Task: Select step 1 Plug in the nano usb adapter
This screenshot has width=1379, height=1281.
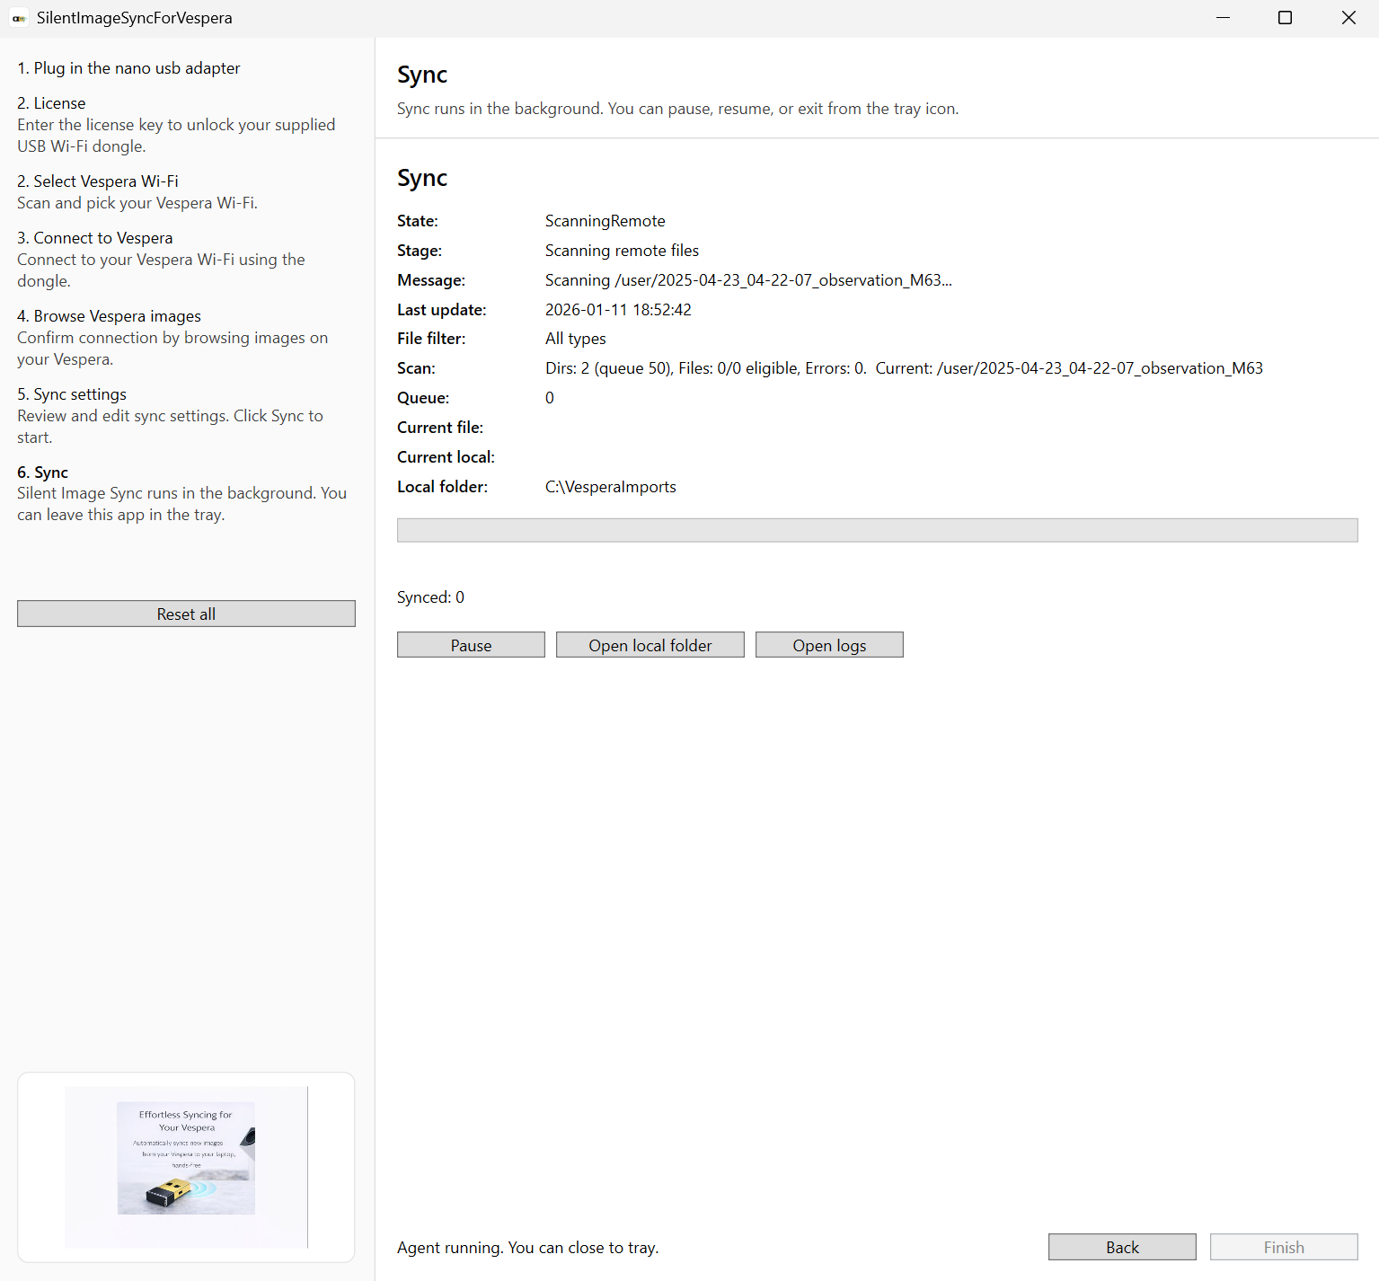Action: point(128,68)
